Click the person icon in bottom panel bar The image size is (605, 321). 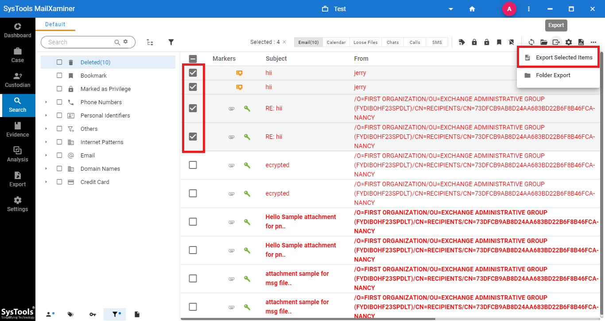[x=49, y=314]
